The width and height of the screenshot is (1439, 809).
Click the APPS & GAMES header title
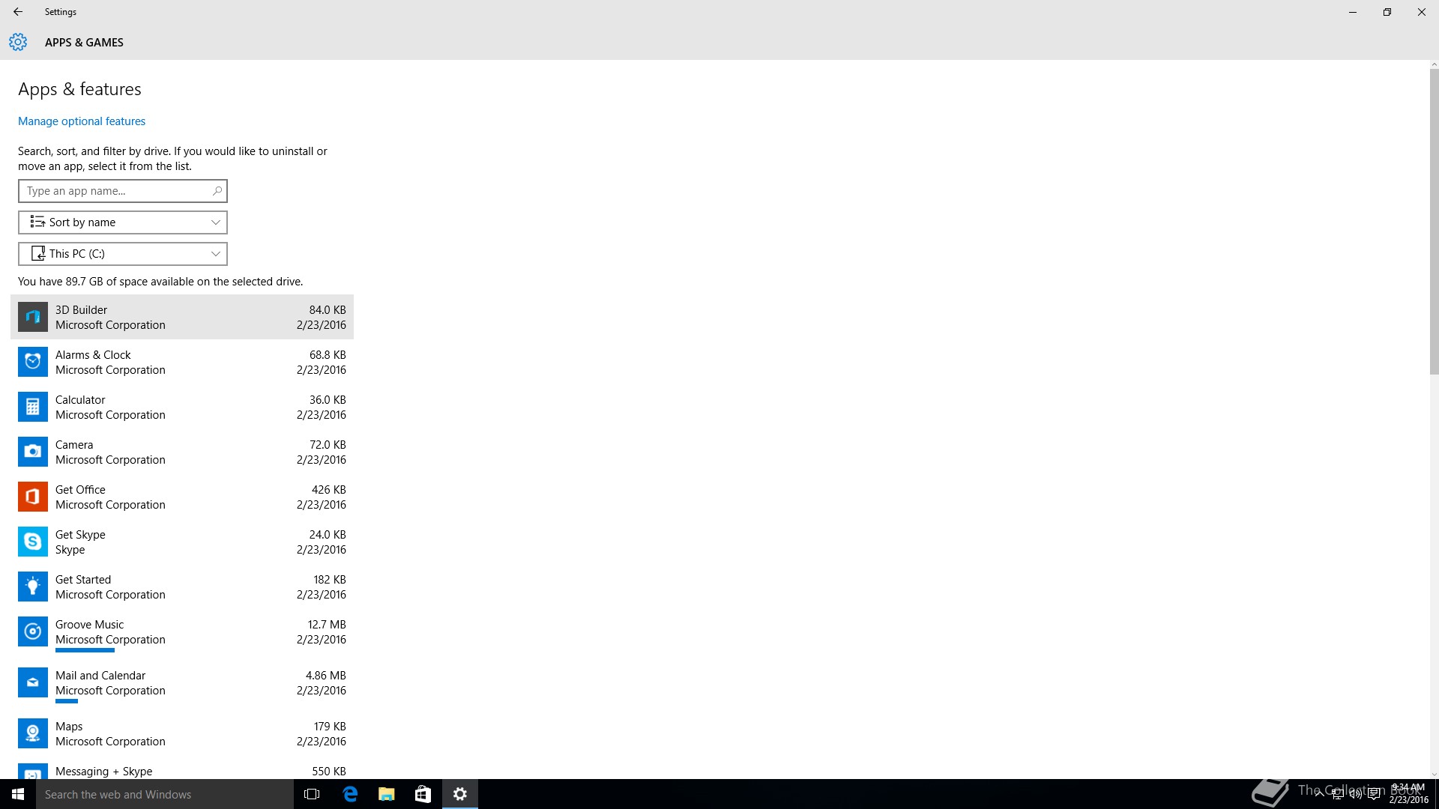tap(84, 43)
